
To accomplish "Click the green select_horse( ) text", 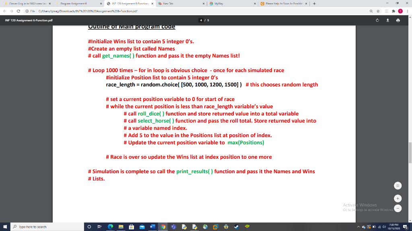I will click(156, 121).
